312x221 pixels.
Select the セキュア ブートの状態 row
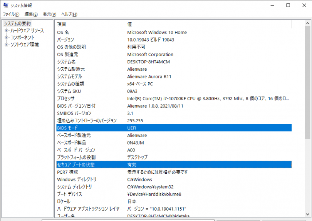[174, 165]
